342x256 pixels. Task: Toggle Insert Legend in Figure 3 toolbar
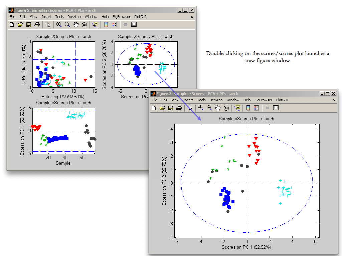tap(256, 108)
